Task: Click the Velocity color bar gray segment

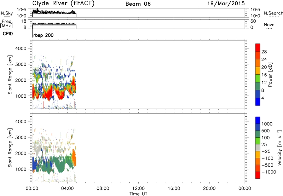Action: [x=258, y=148]
